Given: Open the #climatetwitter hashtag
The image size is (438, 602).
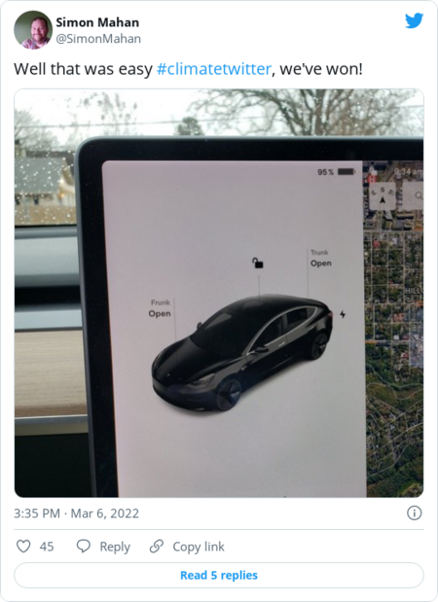Looking at the screenshot, I should click(214, 69).
